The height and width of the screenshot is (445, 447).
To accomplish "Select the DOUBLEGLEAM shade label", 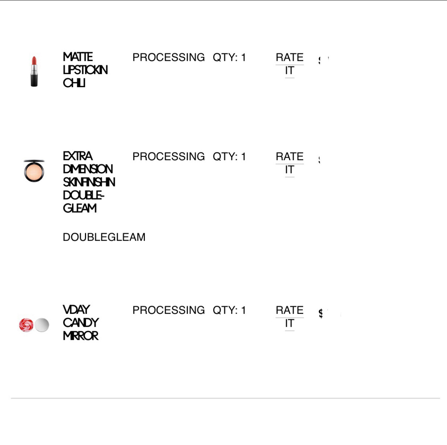I will tap(104, 237).
